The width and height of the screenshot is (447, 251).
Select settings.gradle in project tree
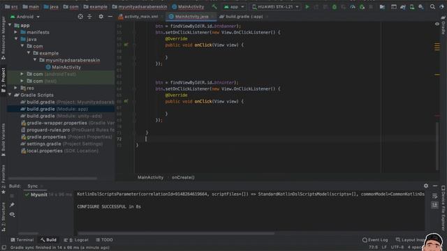61,144
